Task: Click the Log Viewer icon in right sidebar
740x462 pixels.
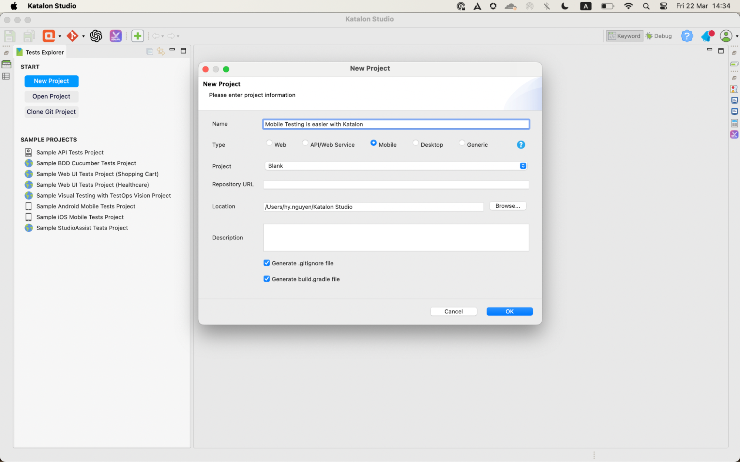Action: coord(734,123)
